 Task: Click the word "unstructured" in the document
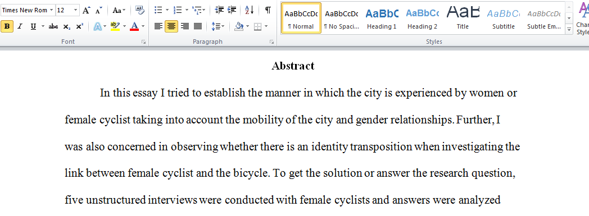coord(116,200)
